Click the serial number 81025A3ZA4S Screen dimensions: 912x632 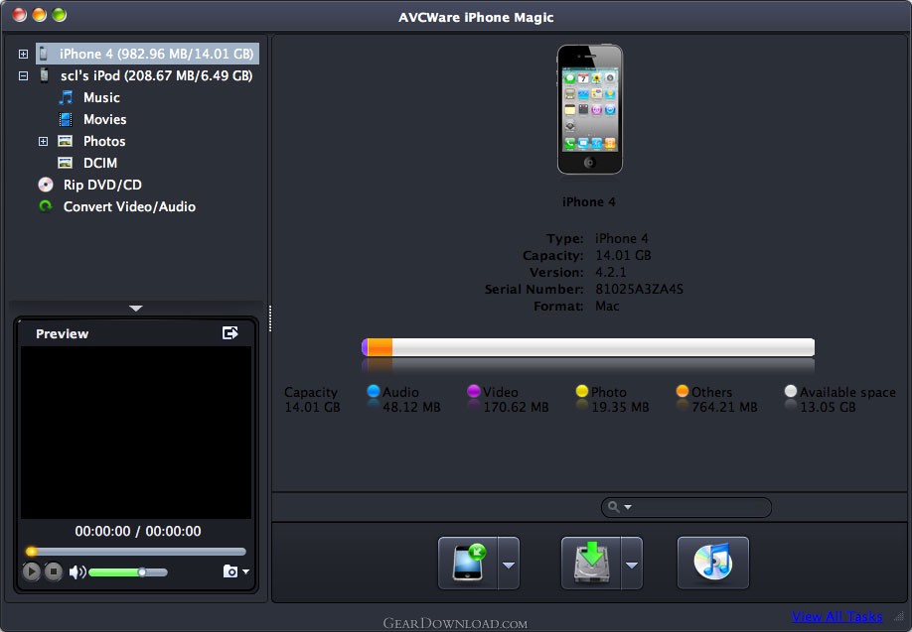pyautogui.click(x=639, y=289)
